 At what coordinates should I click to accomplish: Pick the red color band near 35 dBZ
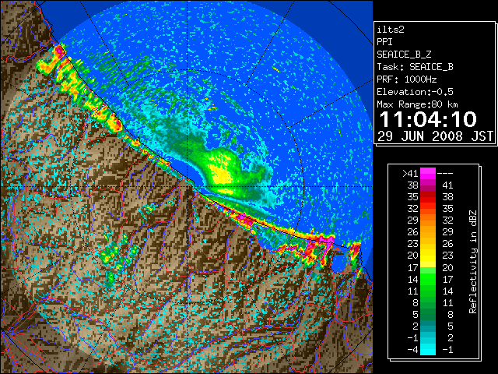pos(428,197)
